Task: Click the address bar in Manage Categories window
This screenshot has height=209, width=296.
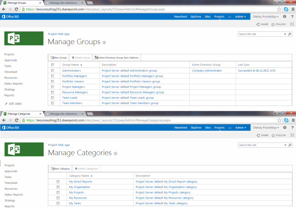Action: pyautogui.click(x=149, y=120)
